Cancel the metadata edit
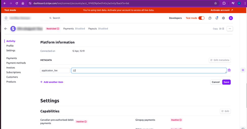Image resolution: width=247 pixels, height=129 pixels. (x=216, y=82)
